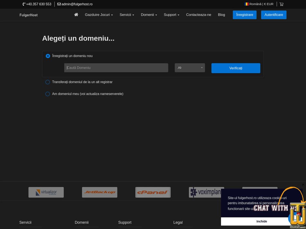Image resolution: width=306 pixels, height=229 pixels.
Task: Expand the Servicii menu
Action: coord(127,14)
